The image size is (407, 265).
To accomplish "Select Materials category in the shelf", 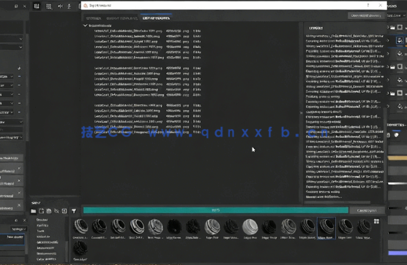I will 43,237.
